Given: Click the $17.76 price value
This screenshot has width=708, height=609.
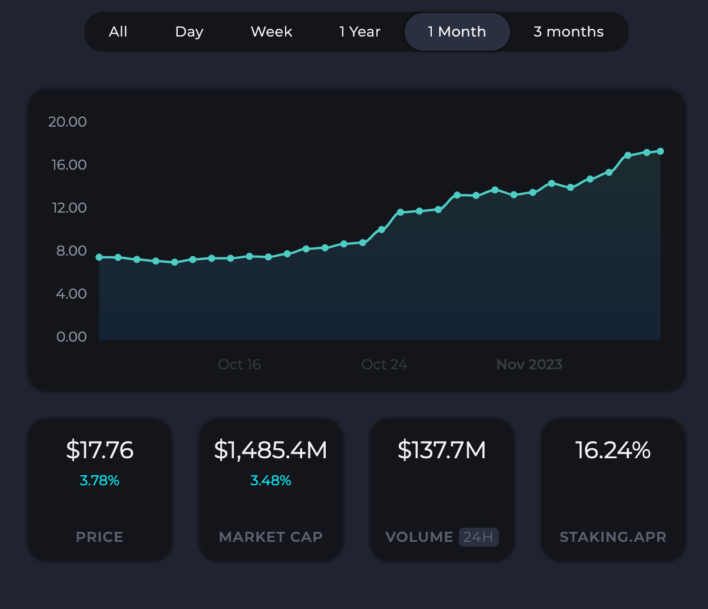Looking at the screenshot, I should tap(100, 450).
